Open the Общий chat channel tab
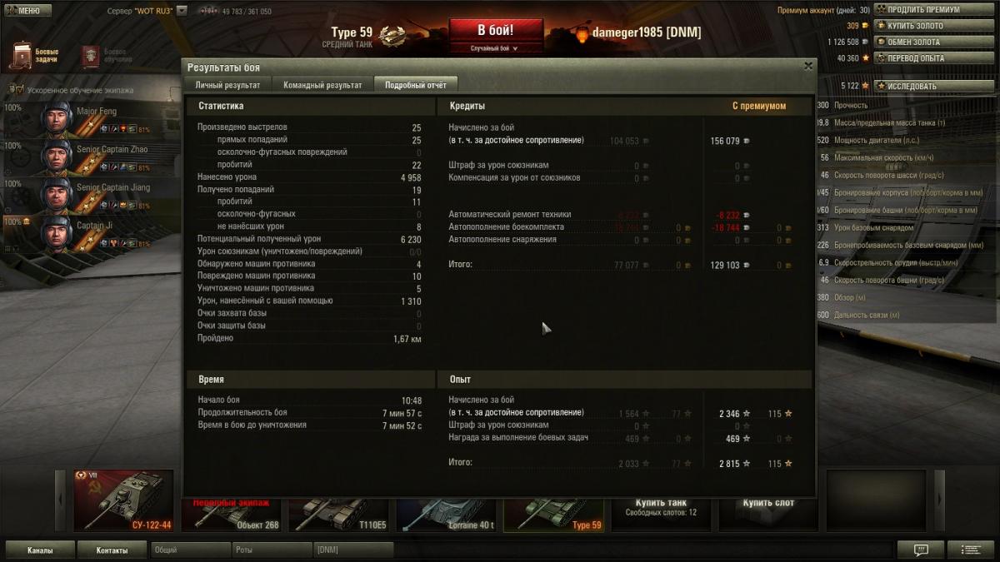The width and height of the screenshot is (1000, 562). click(190, 550)
